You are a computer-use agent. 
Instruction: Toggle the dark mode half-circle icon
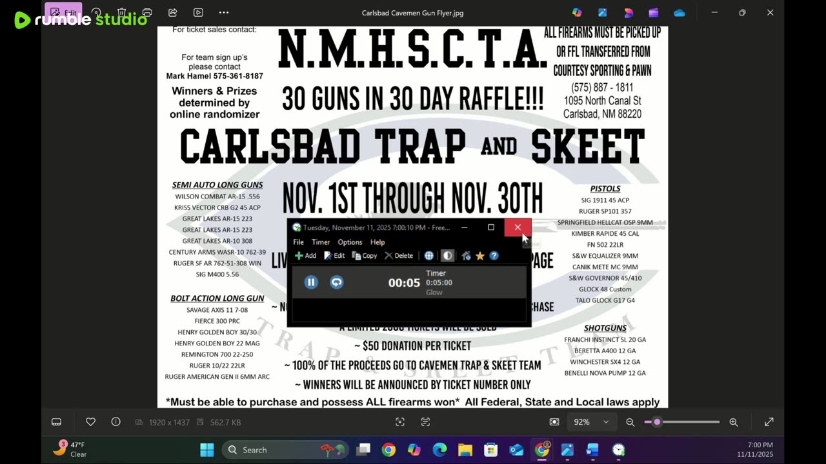click(447, 256)
